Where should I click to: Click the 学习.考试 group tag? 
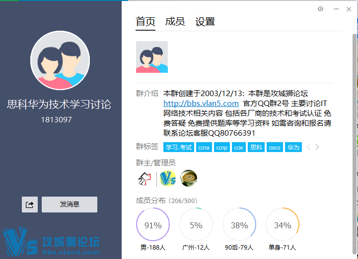[x=179, y=147]
